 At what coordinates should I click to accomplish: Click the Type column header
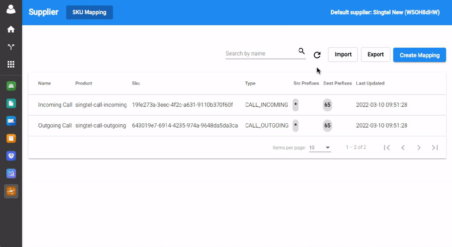(x=250, y=84)
